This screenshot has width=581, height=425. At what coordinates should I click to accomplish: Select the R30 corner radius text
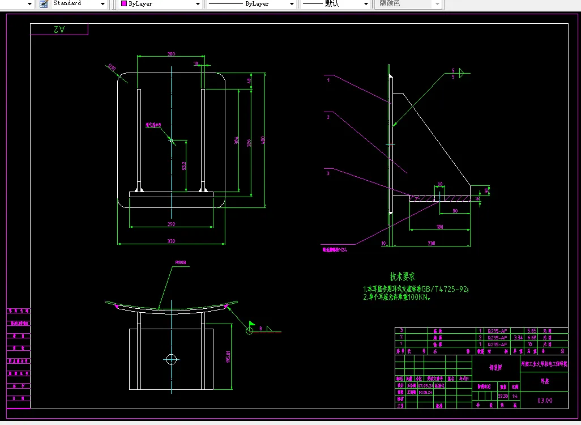coord(111,67)
